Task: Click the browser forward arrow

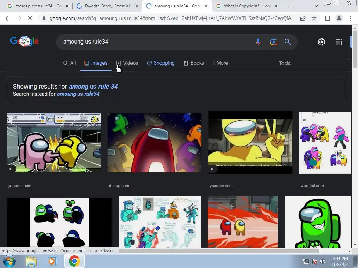Action: click(19, 18)
